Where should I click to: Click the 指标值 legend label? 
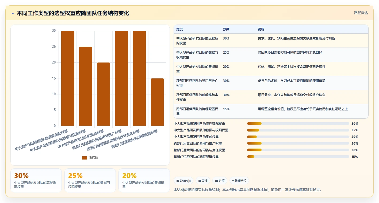click(x=93, y=158)
